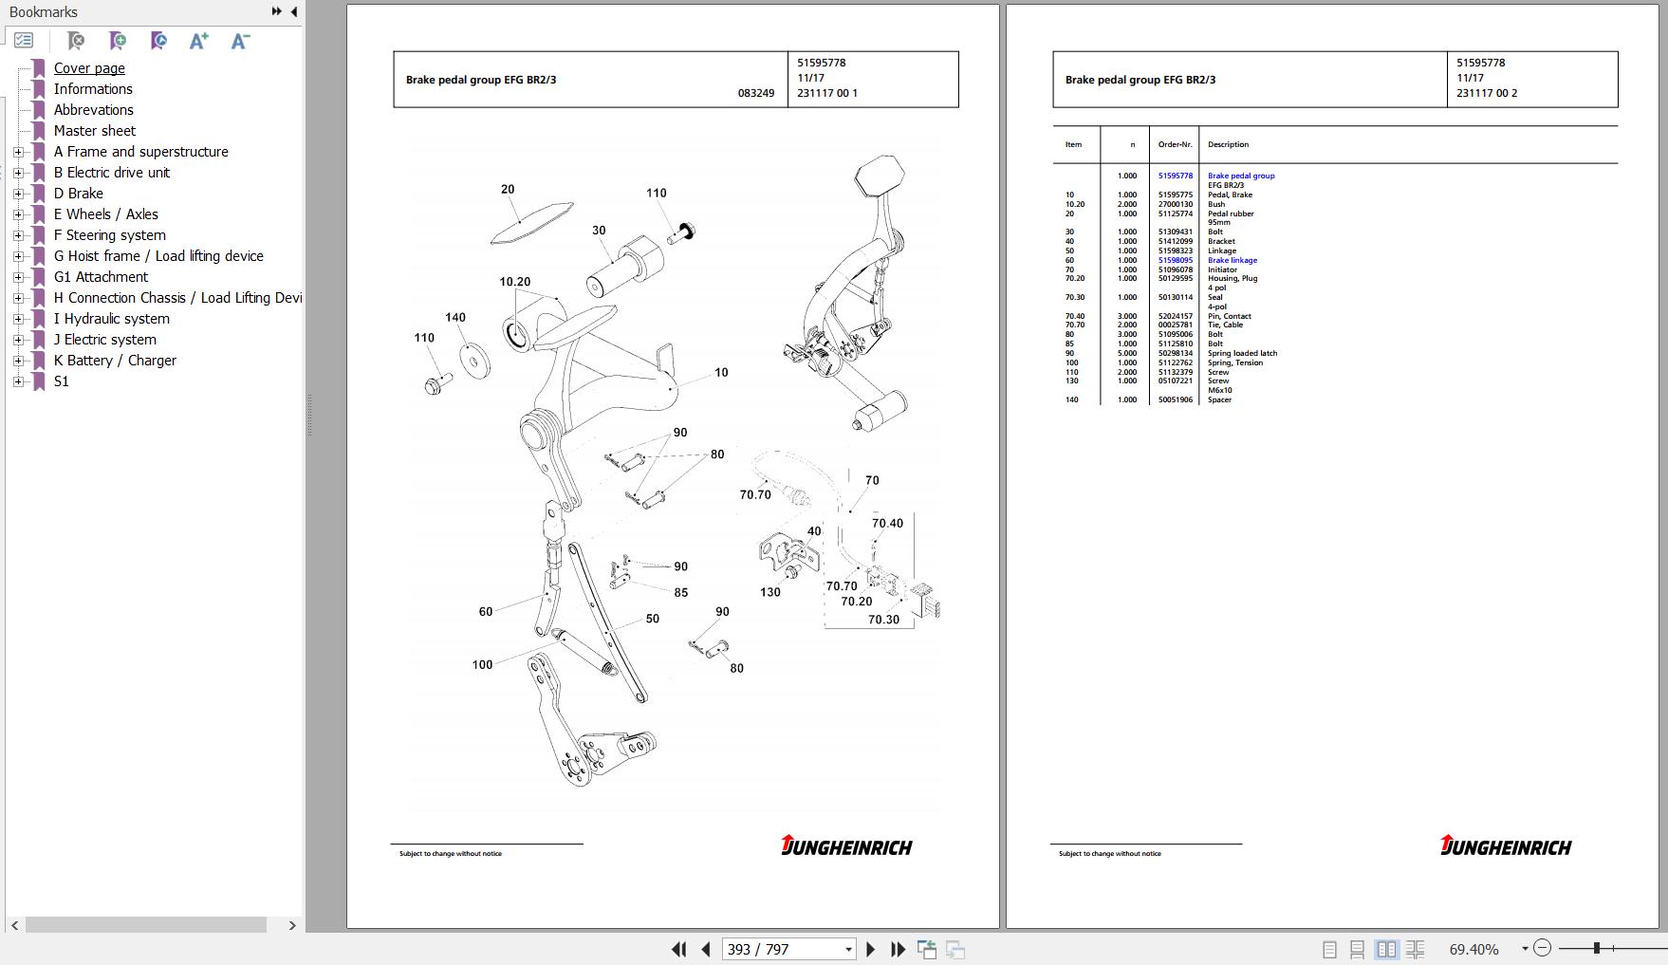Expand the I Hydraulic system bookmark

tap(18, 319)
